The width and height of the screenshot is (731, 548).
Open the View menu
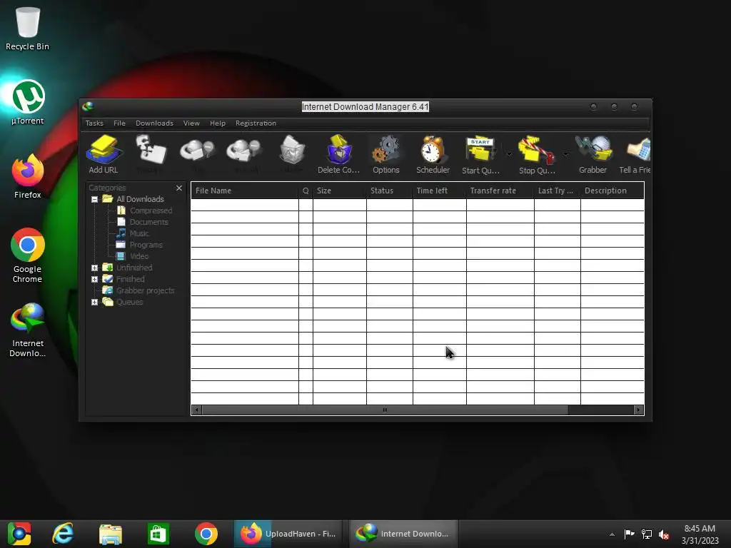(191, 123)
